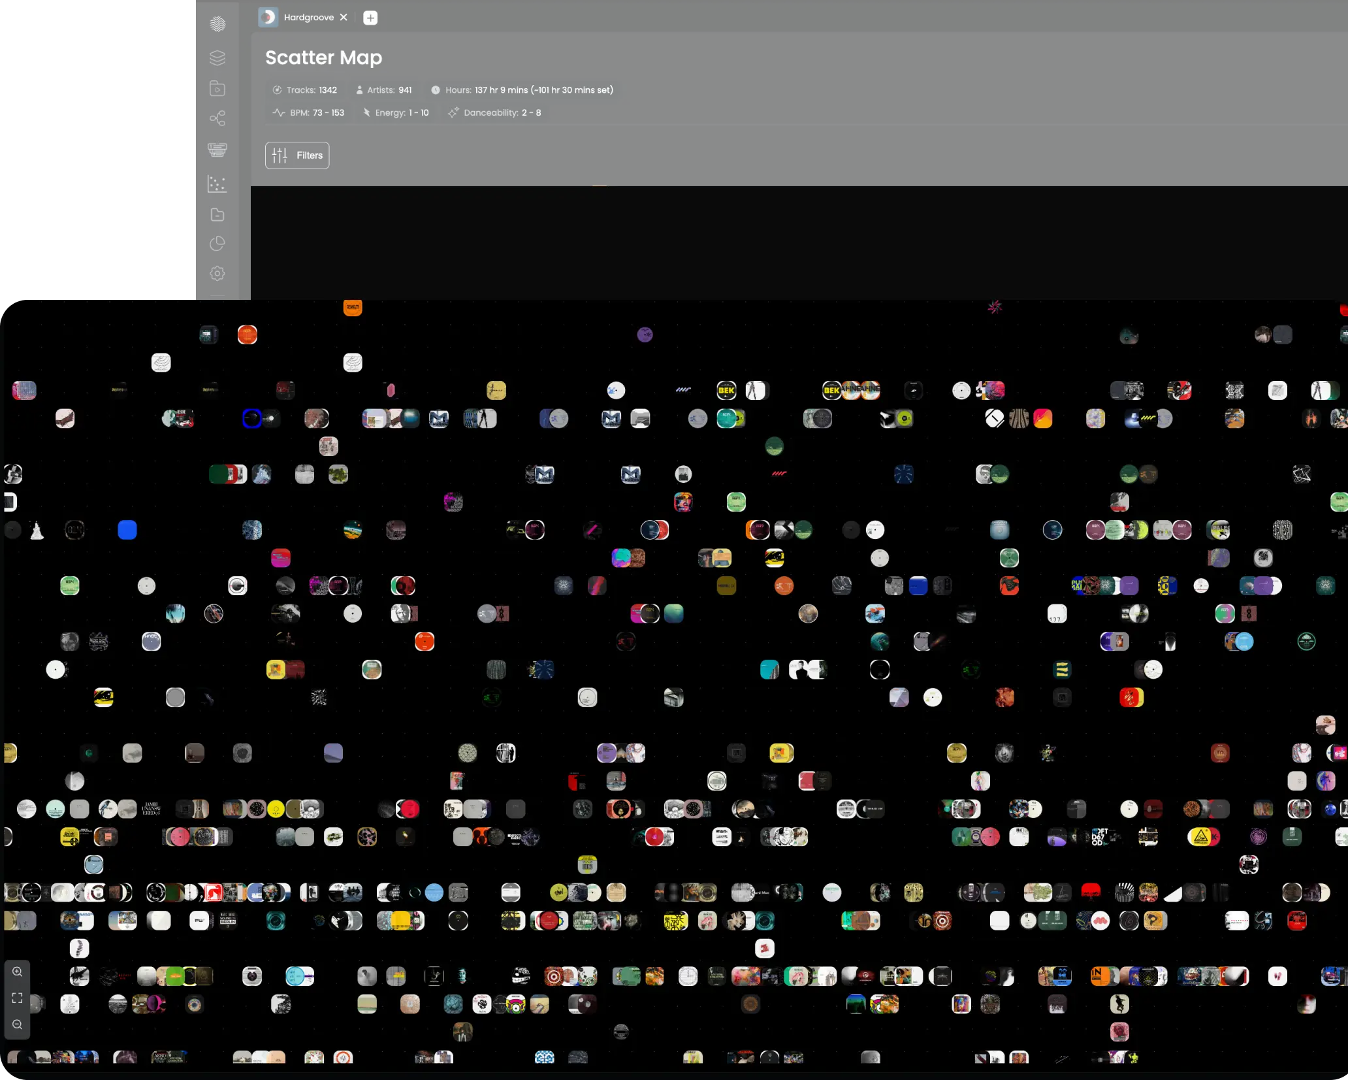Screen dimensions: 1348x1080
Task: Click the Tracks count stat chip
Action: tap(304, 90)
